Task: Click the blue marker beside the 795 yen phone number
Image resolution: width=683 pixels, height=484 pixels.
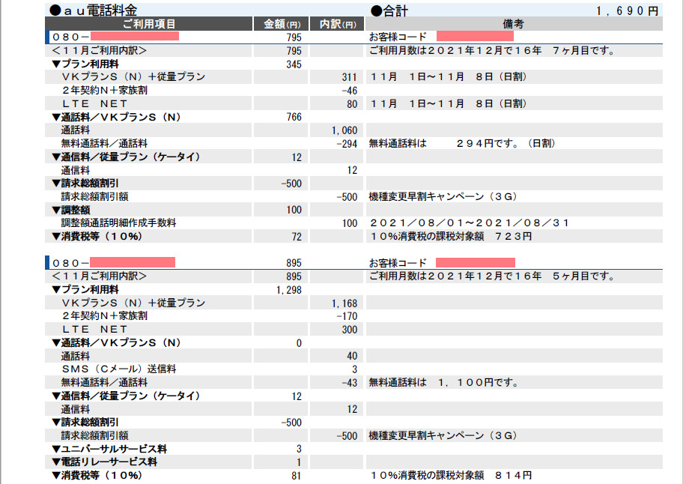Action: click(48, 36)
